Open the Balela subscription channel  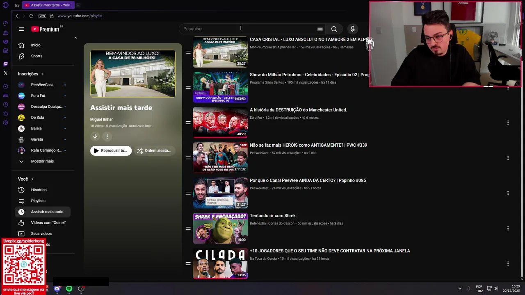(x=42, y=128)
